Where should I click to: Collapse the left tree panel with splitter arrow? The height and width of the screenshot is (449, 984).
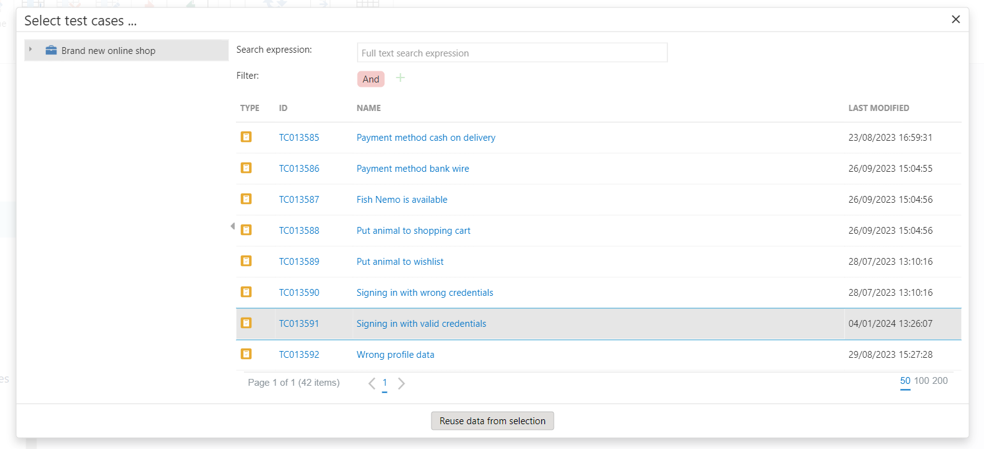click(x=232, y=226)
